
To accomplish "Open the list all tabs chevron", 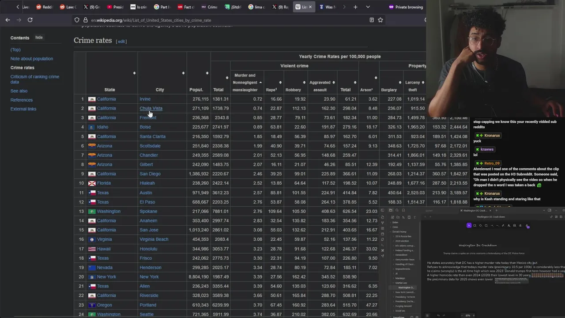I will point(368,7).
